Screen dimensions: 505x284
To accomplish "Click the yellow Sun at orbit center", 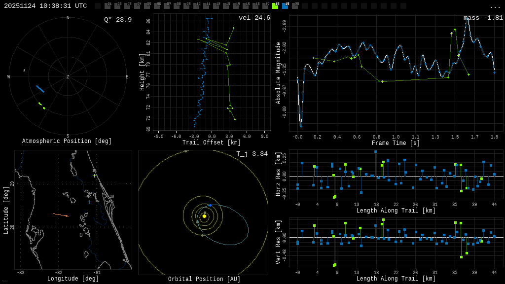I will [x=204, y=216].
